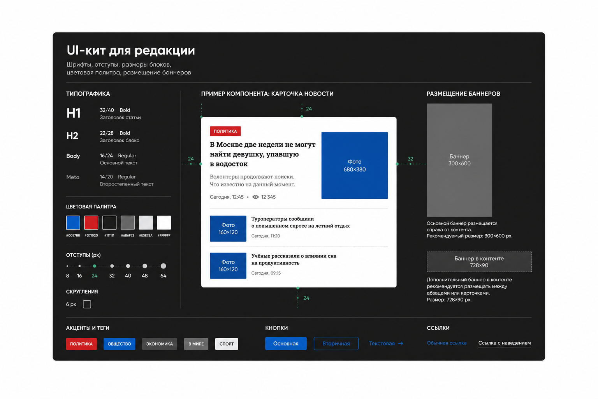The width and height of the screenshot is (598, 399).
Task: Open the Обычная ссылка link
Action: pos(447,343)
